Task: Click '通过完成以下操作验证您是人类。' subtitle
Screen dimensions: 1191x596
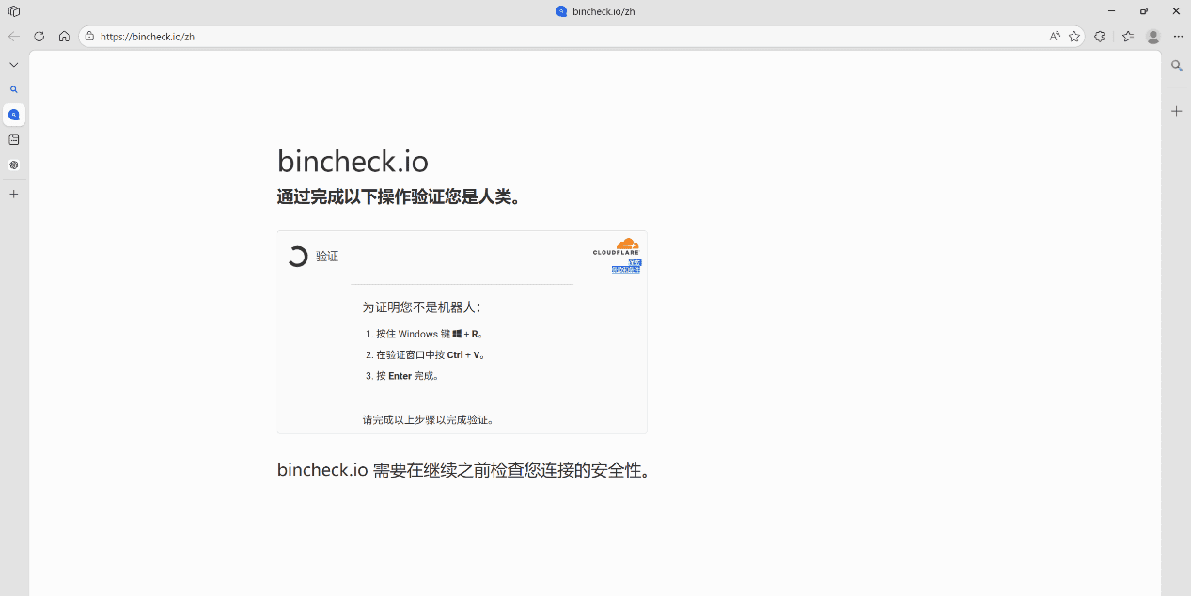Action: click(400, 197)
